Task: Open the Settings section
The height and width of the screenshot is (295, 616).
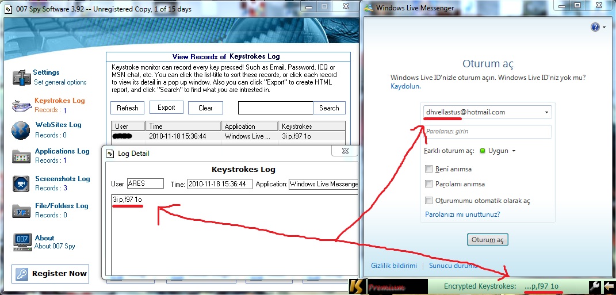Action: click(x=46, y=72)
